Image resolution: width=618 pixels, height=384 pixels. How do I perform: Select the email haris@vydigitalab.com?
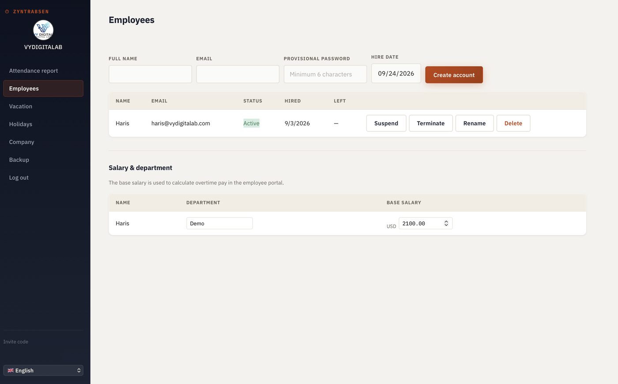pyautogui.click(x=181, y=123)
